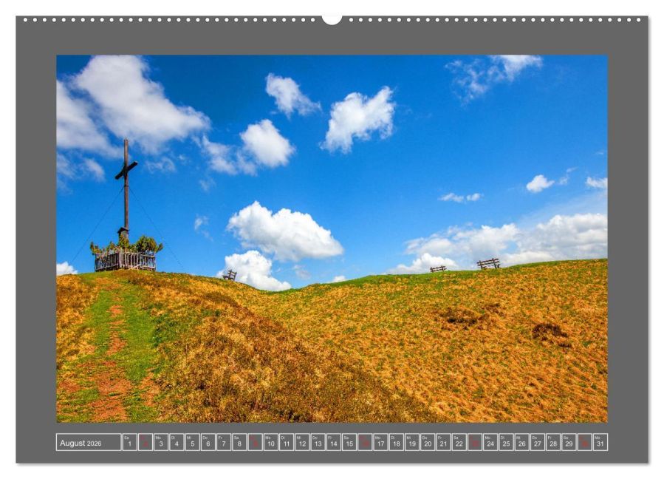664x479 pixels.
Task: Pick day 19 in the date strip
Action: 411,442
